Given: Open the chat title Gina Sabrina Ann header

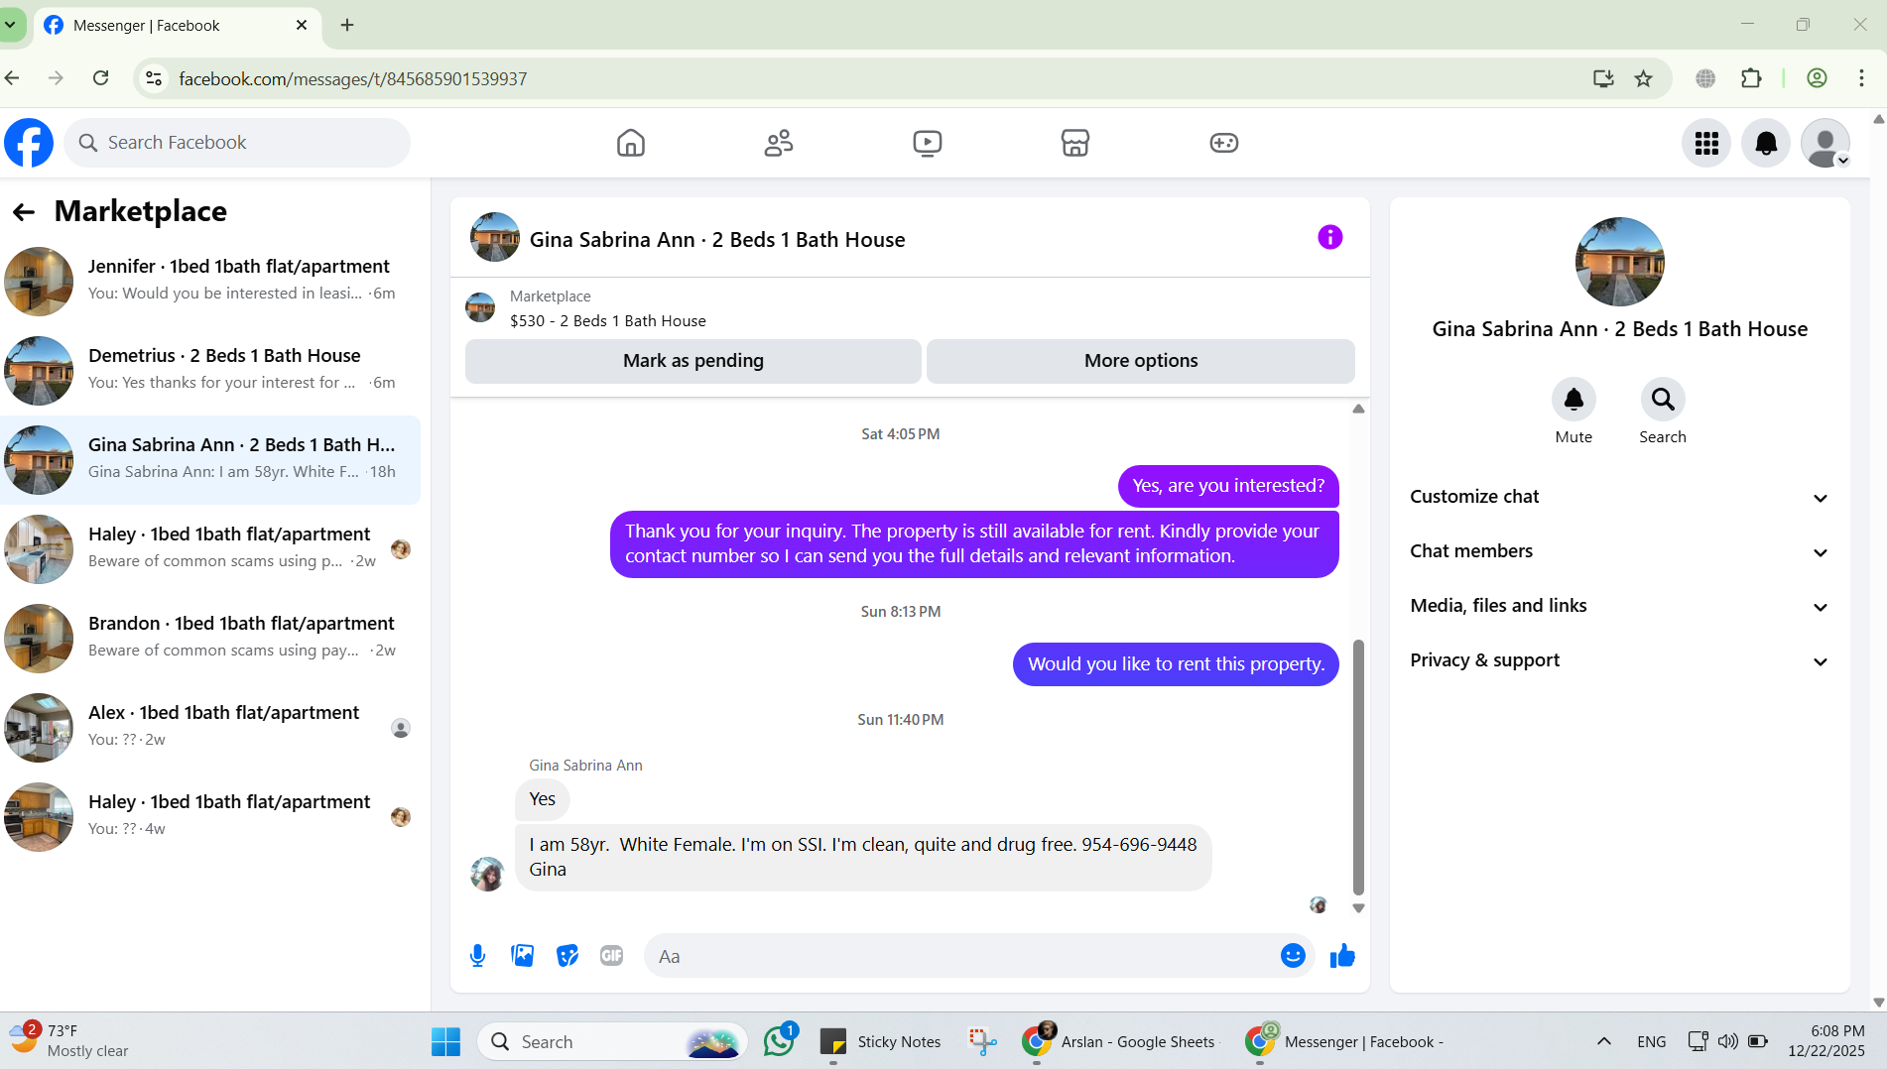Looking at the screenshot, I should 716,239.
